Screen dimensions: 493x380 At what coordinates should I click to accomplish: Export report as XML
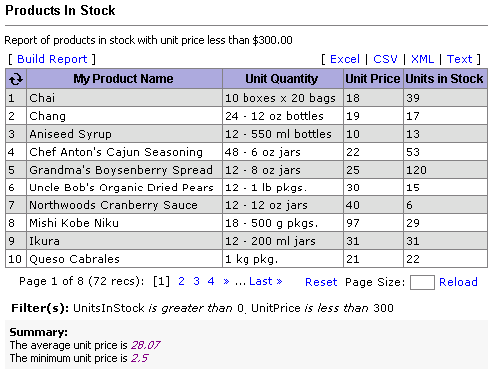pyautogui.click(x=422, y=59)
